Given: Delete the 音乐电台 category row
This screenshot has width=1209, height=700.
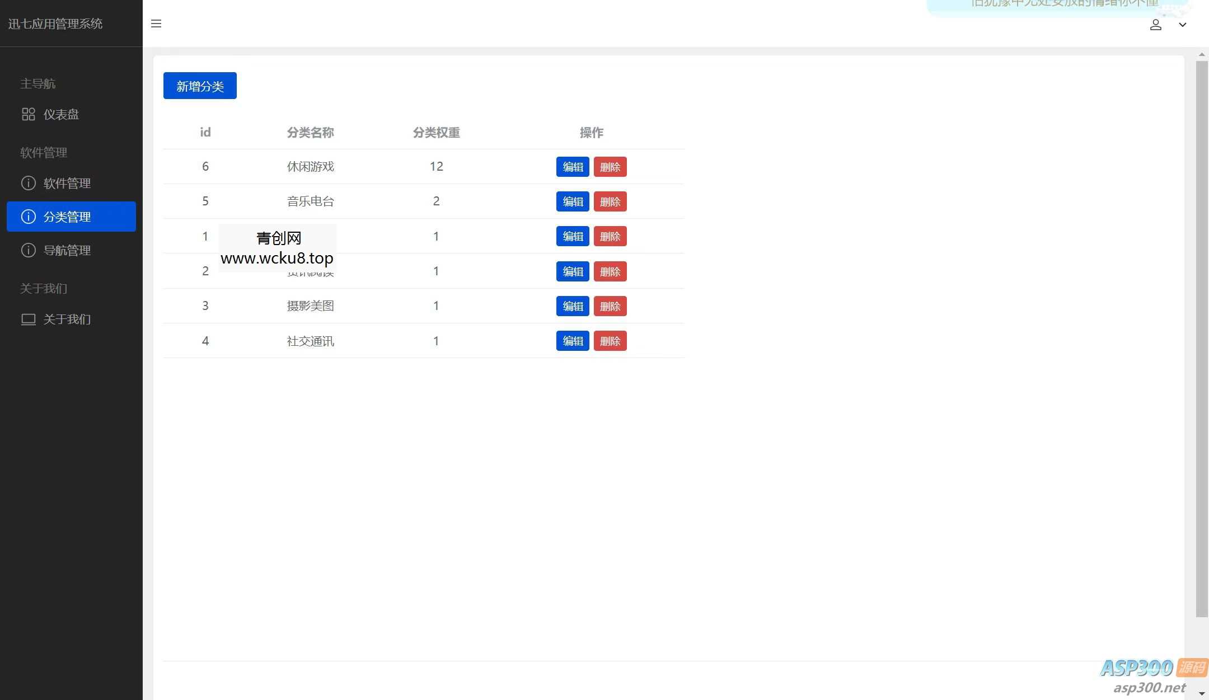Looking at the screenshot, I should 610,201.
